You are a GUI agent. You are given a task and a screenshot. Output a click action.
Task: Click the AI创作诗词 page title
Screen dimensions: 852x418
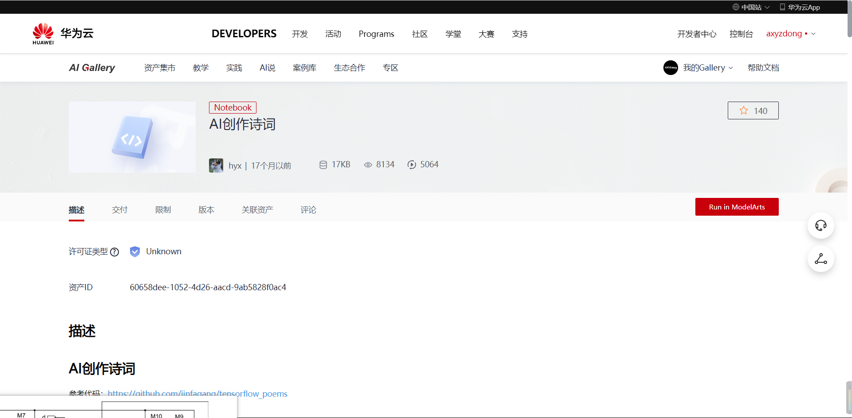242,124
